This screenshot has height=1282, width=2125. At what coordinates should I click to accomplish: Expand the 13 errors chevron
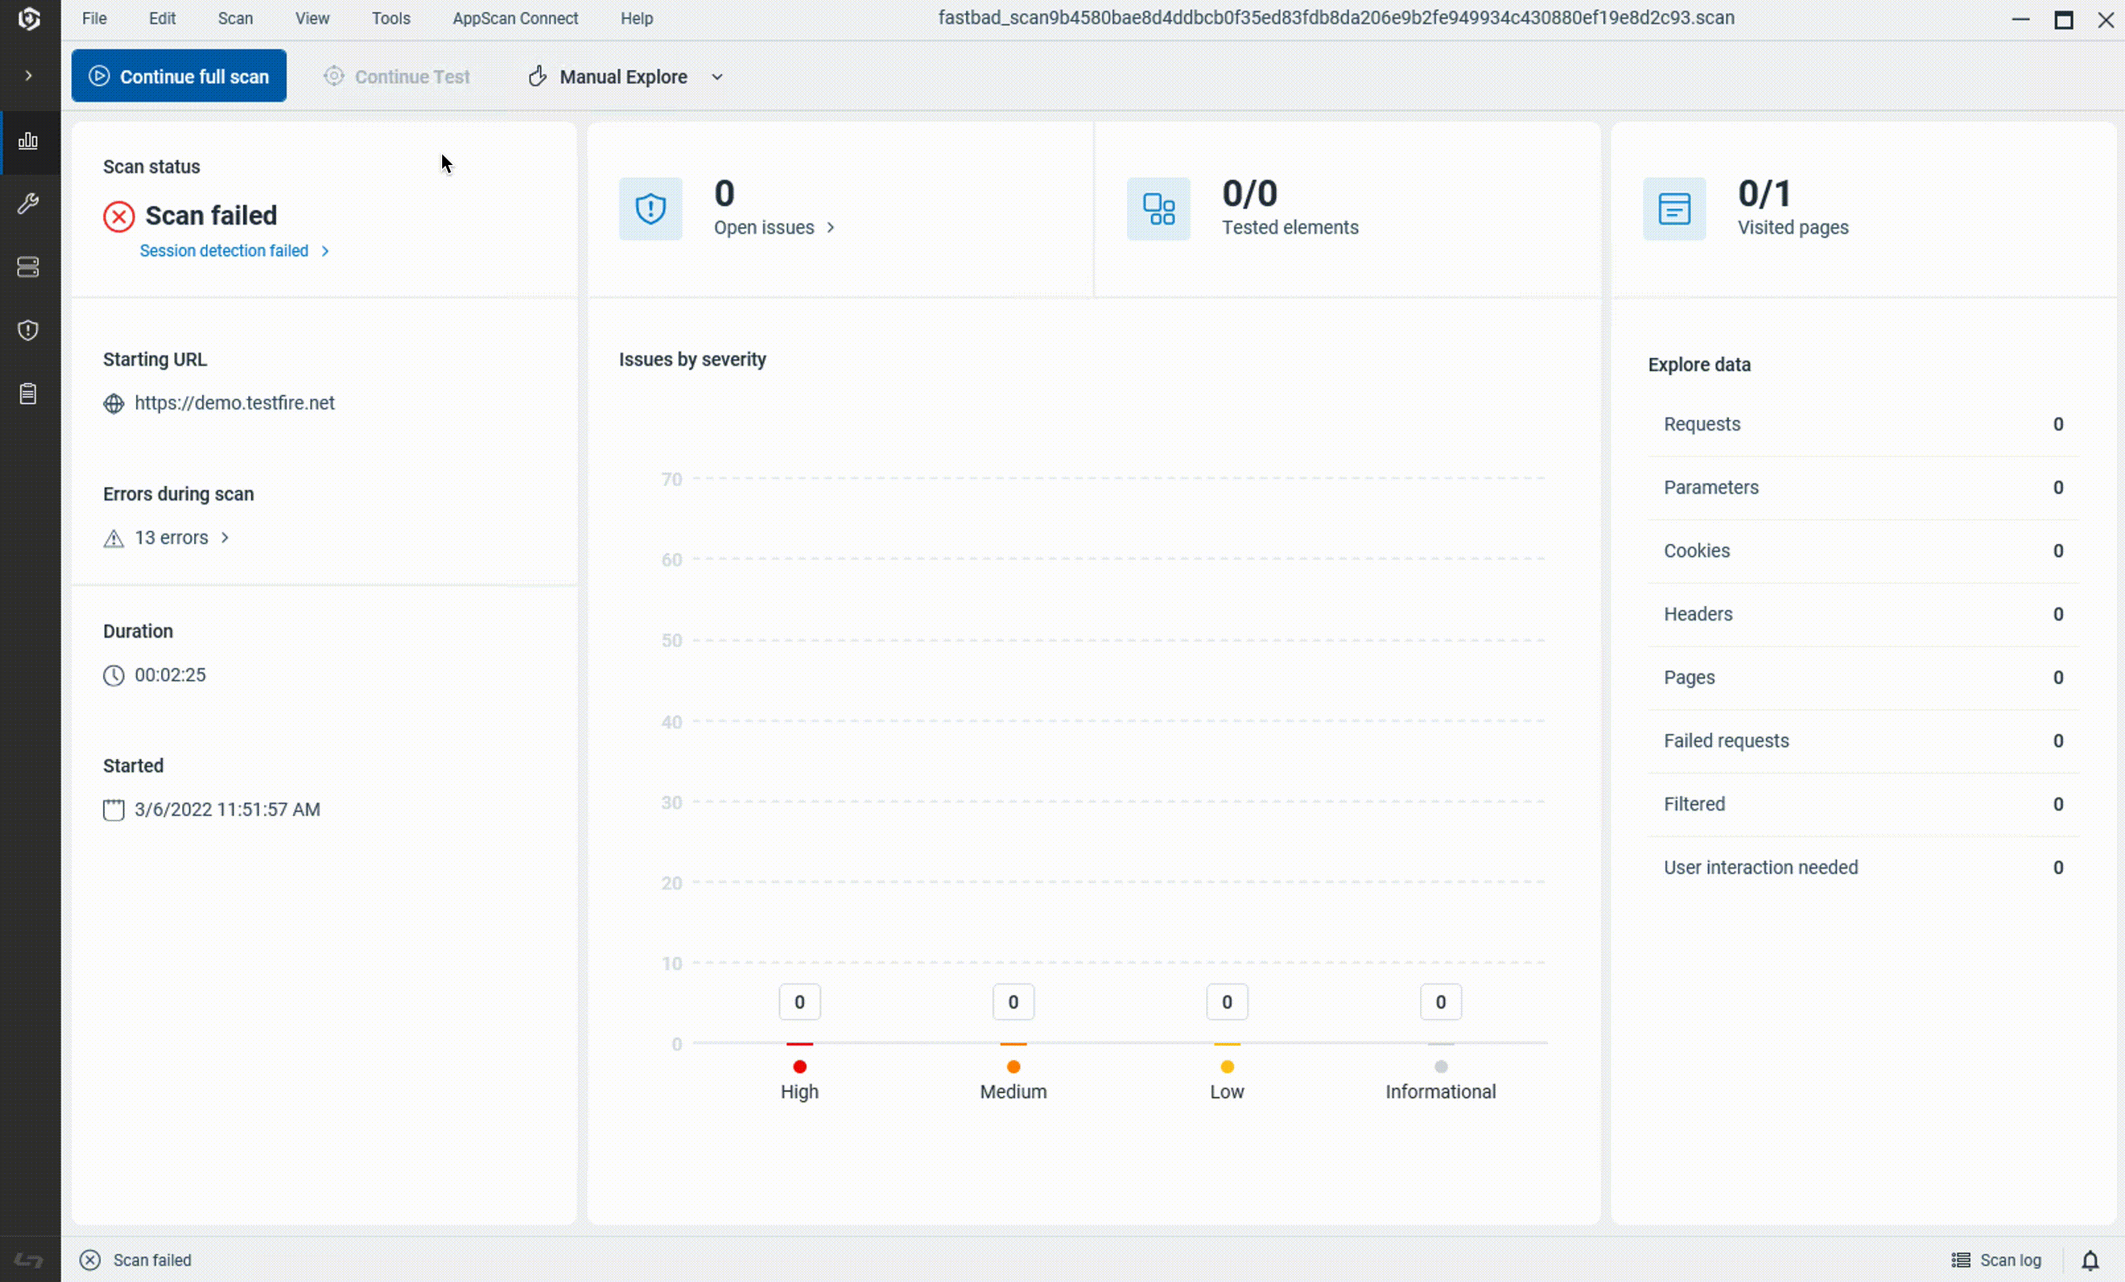[225, 537]
